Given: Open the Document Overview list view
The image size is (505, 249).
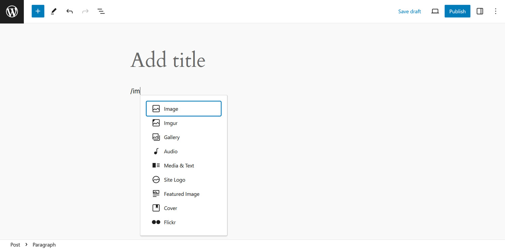Looking at the screenshot, I should pos(101,11).
